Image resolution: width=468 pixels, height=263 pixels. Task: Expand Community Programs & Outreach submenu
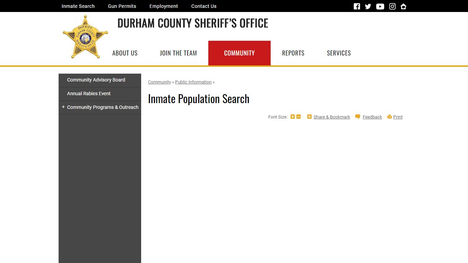coord(63,107)
